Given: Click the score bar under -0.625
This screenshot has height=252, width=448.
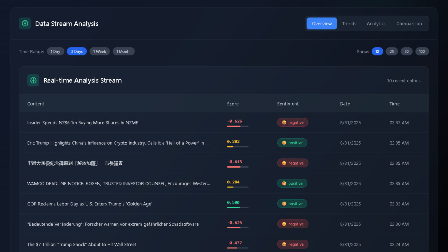Looking at the screenshot, I should pyautogui.click(x=238, y=228).
